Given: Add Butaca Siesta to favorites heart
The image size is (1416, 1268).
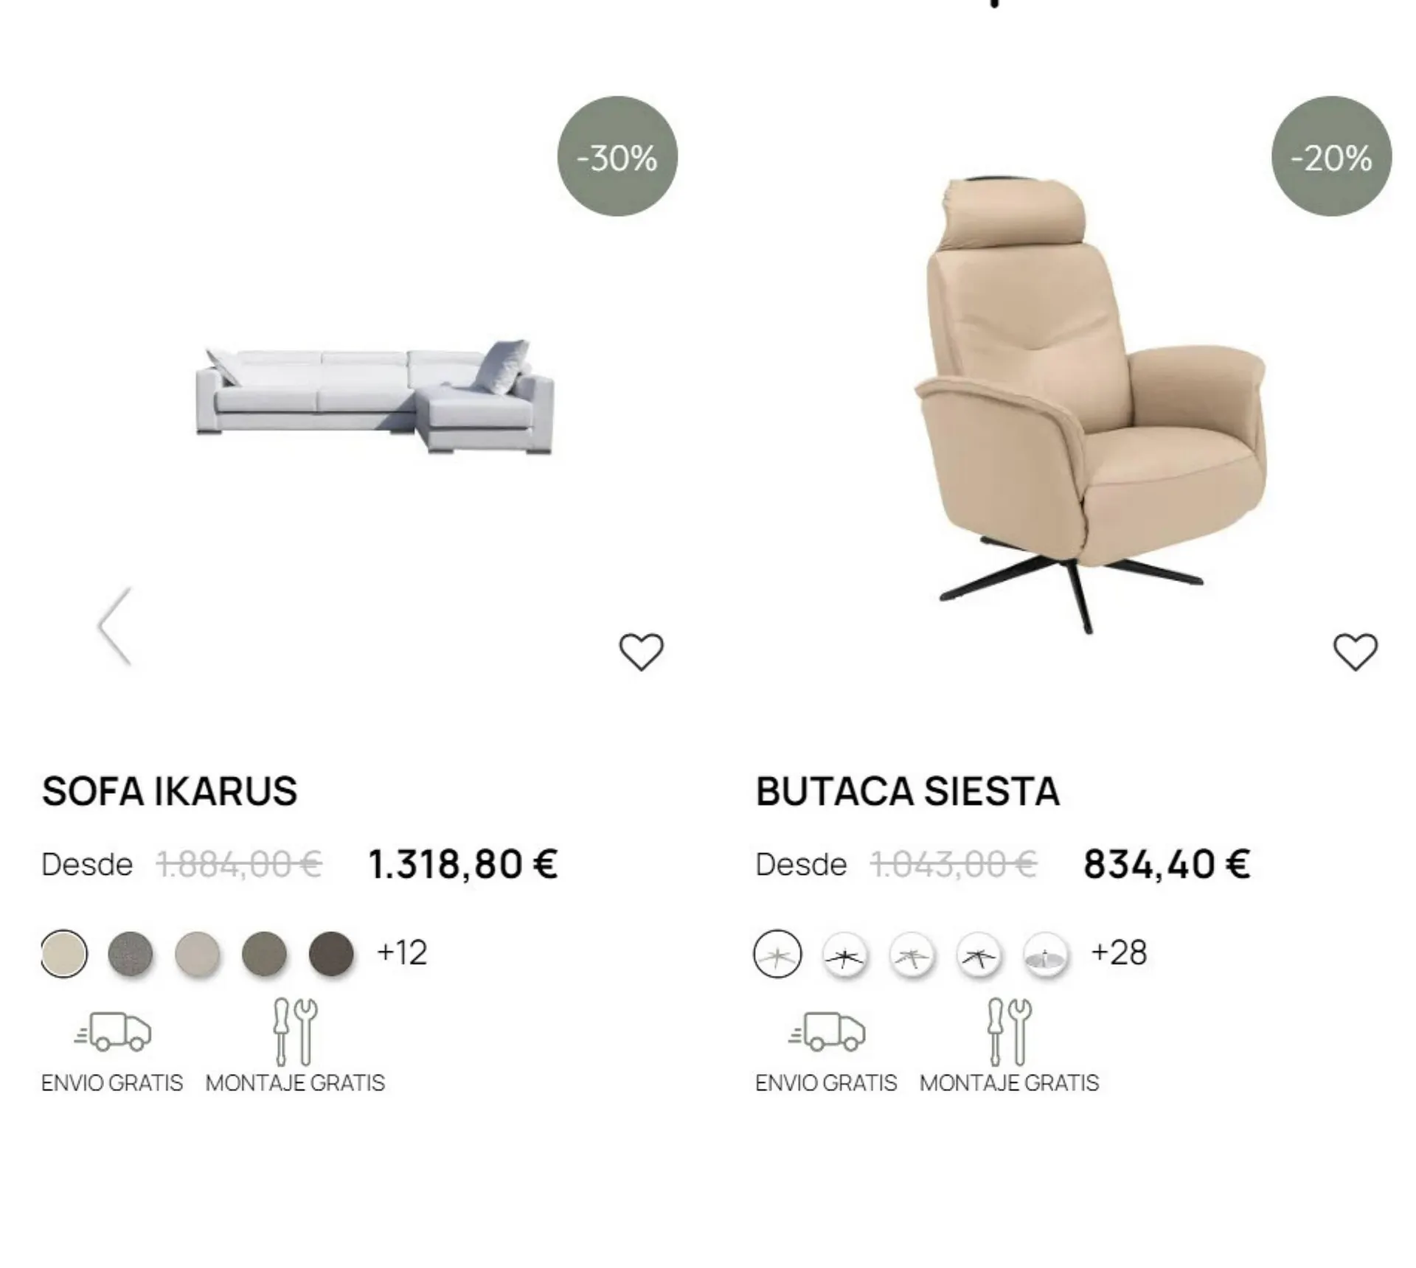Looking at the screenshot, I should 1356,652.
